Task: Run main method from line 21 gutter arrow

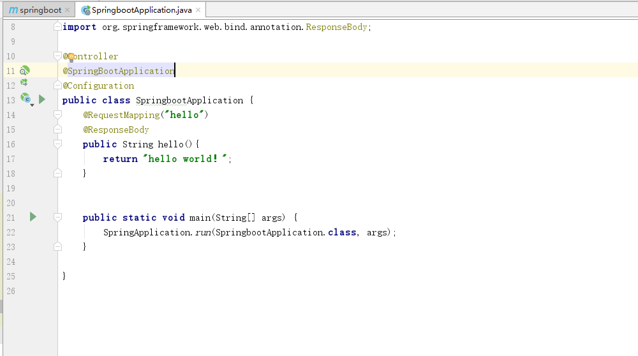Action: (33, 217)
